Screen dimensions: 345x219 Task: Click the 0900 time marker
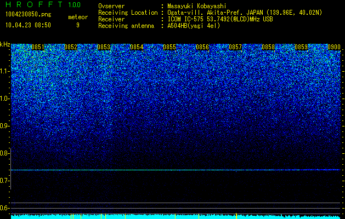[x=334, y=47]
